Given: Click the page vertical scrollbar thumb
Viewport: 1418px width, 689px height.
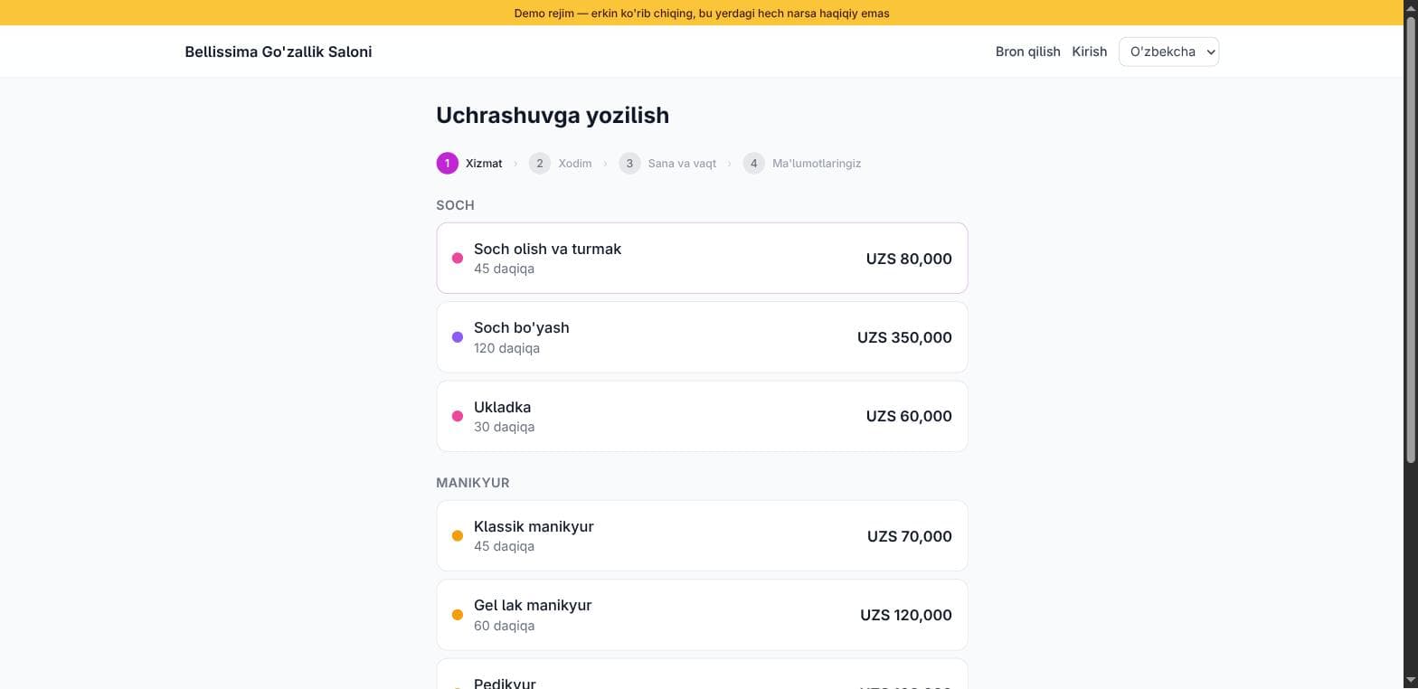Looking at the screenshot, I should tap(1410, 240).
